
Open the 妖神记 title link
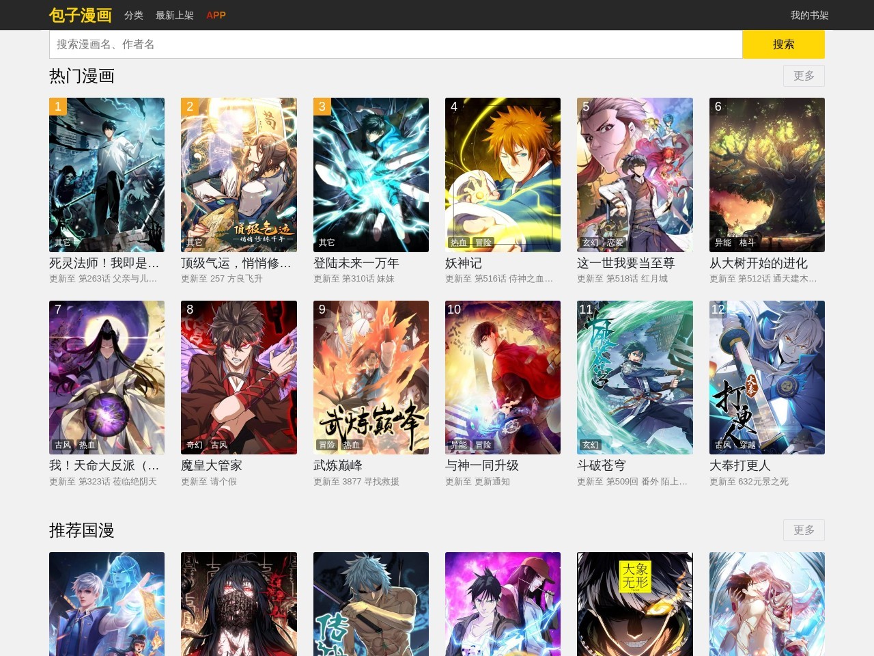[464, 263]
